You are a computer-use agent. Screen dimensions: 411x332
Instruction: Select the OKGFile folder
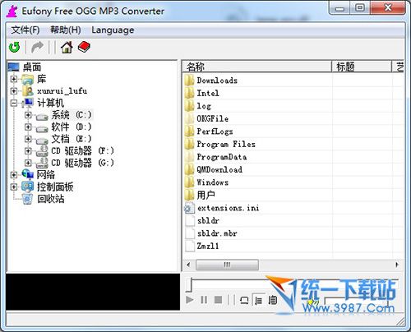[x=213, y=118]
